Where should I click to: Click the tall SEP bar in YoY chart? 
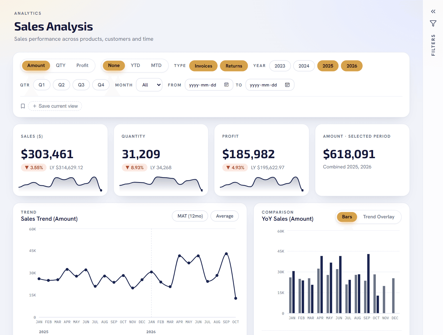pyautogui.click(x=368, y=284)
